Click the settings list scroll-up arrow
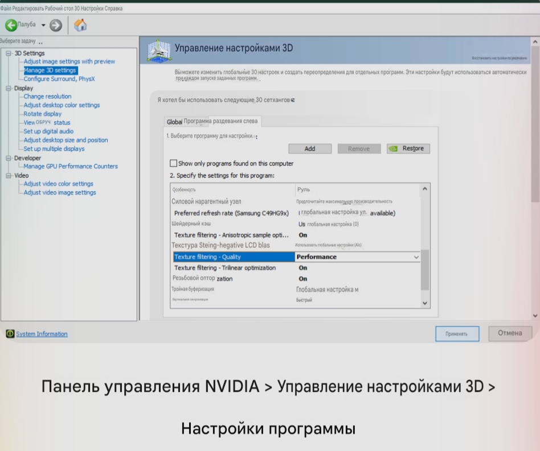Image resolution: width=540 pixels, height=451 pixels. pyautogui.click(x=425, y=189)
